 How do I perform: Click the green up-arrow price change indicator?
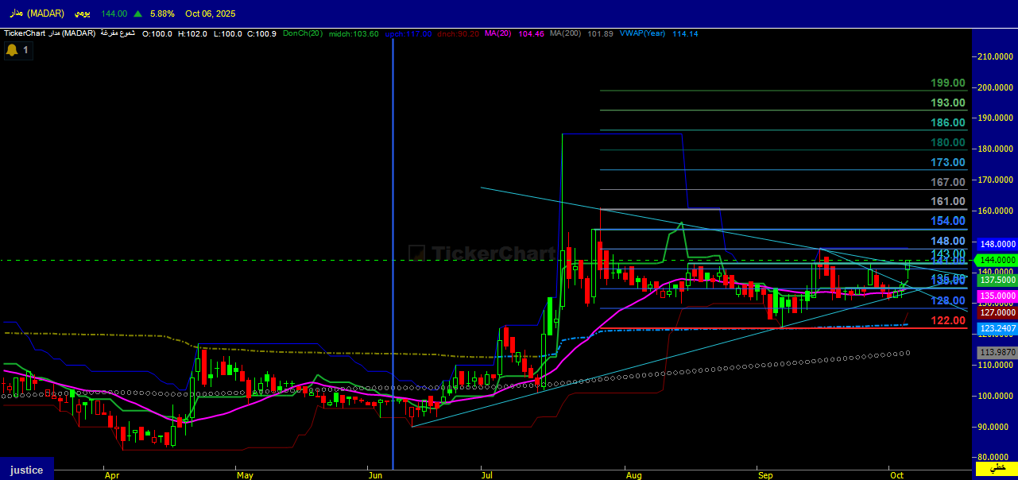pyautogui.click(x=138, y=14)
